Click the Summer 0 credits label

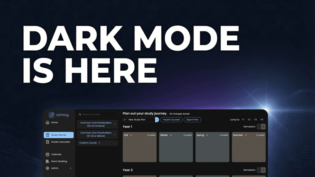pyautogui.click(x=260, y=135)
